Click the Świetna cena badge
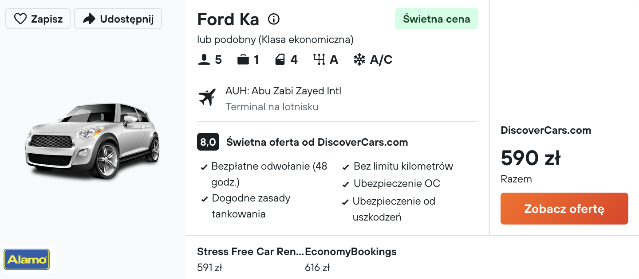639x279 pixels. pos(437,19)
